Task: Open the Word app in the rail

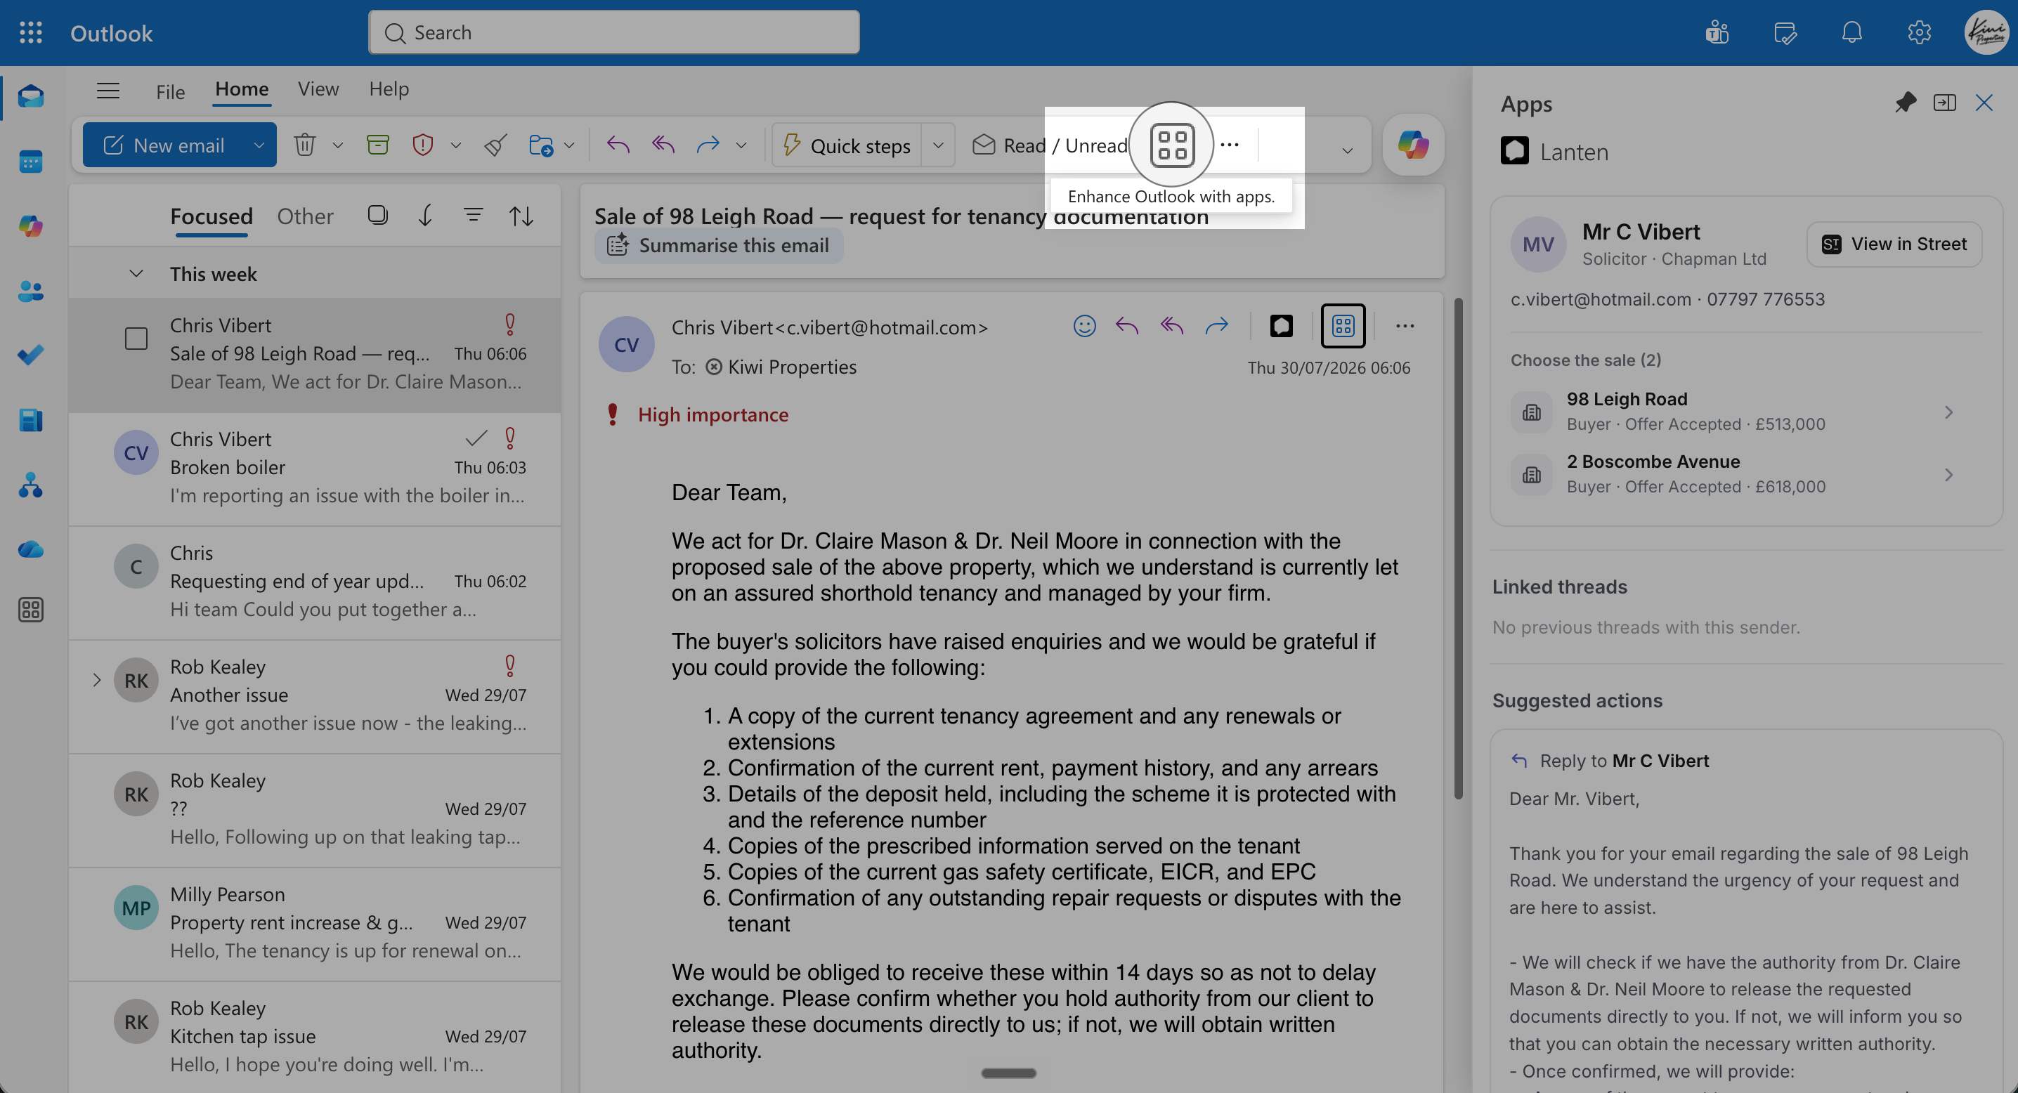Action: pos(30,421)
